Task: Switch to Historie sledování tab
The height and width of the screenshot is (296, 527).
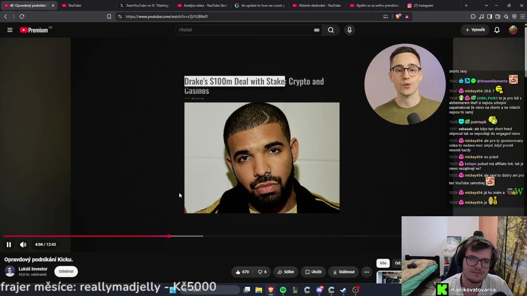Action: [317, 5]
